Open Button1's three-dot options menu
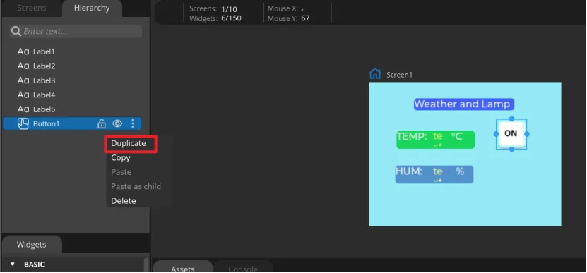Screen dimensions: 587x273 tap(133, 123)
